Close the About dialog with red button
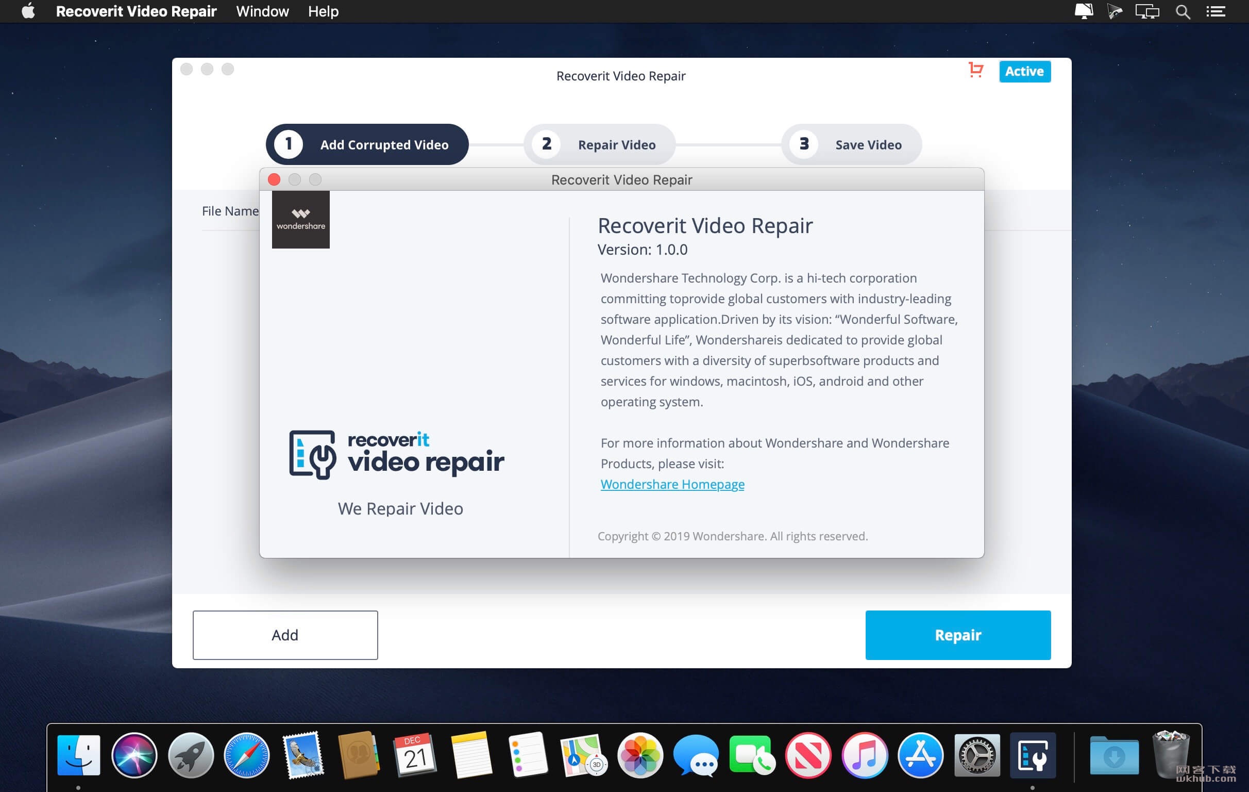Screen dimensions: 1249x792 [x=274, y=179]
